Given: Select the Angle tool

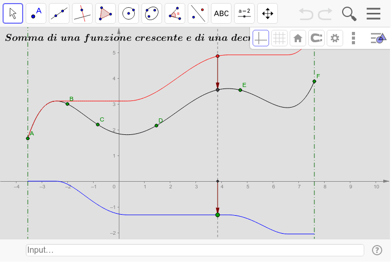Looking at the screenshot, I should 175,13.
